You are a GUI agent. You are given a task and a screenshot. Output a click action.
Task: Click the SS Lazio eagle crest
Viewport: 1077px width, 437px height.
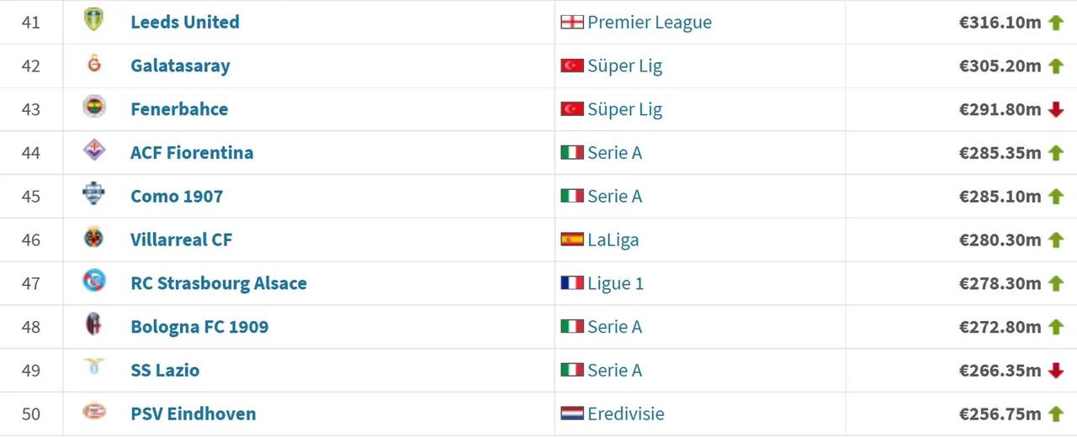(93, 368)
